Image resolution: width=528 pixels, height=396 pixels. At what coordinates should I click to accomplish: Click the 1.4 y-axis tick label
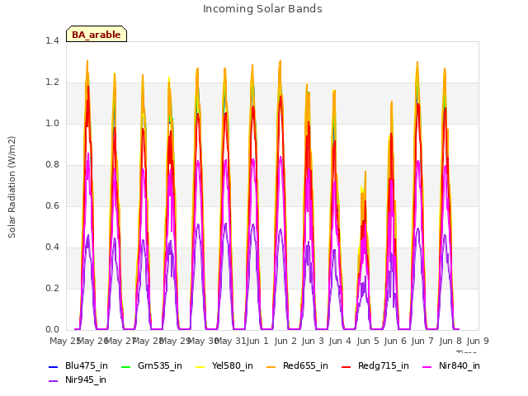[52, 40]
